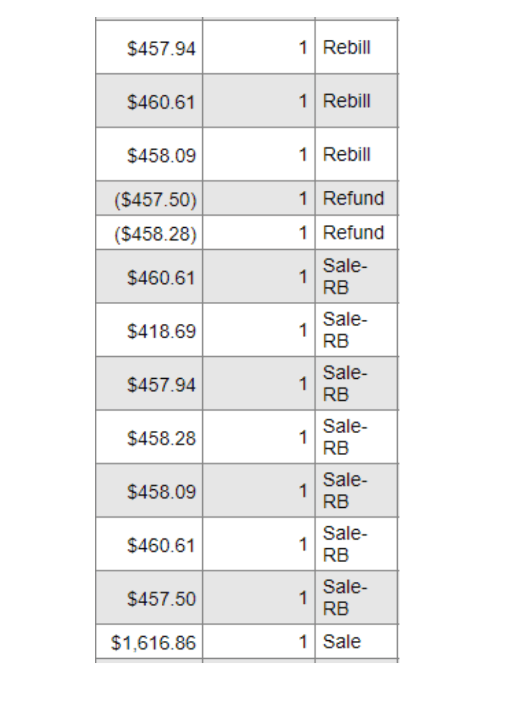Select Refund label in ($458.28) row
Image resolution: width=509 pixels, height=707 pixels.
point(353,232)
